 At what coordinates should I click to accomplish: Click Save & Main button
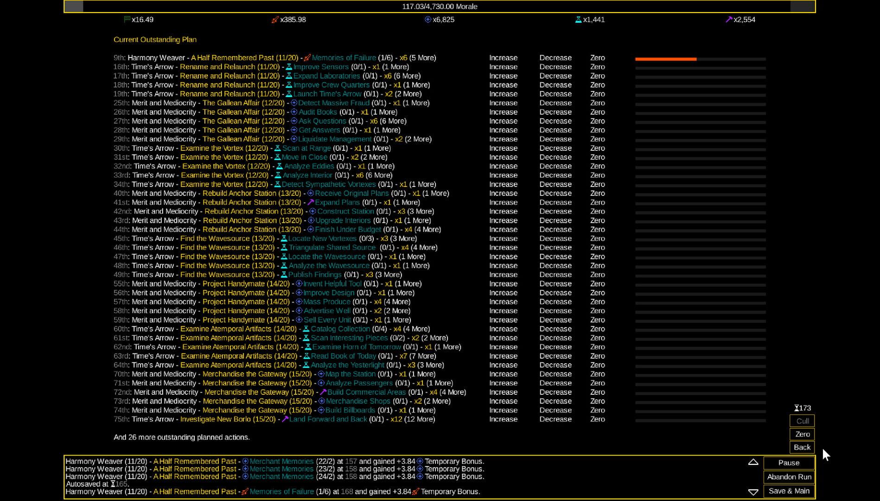point(789,491)
